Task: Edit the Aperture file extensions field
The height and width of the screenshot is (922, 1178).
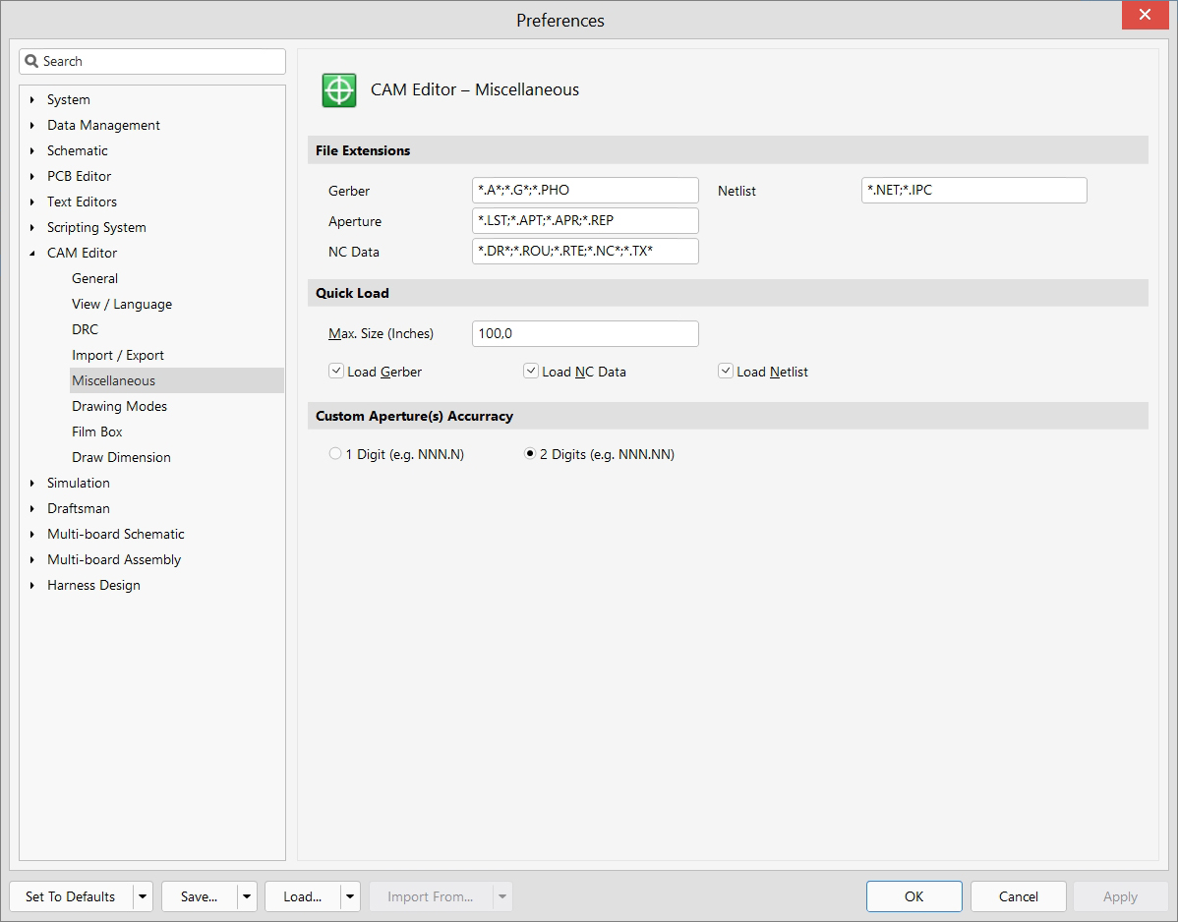Action: 585,221
